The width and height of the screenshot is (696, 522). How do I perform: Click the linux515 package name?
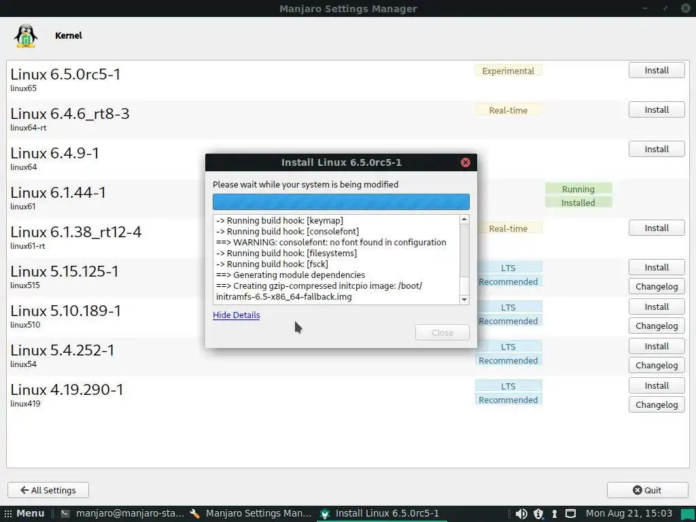25,285
